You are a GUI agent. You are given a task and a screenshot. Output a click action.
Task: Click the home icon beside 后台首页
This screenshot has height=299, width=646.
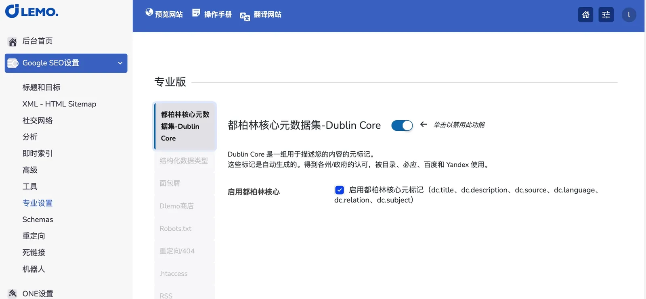(x=13, y=42)
